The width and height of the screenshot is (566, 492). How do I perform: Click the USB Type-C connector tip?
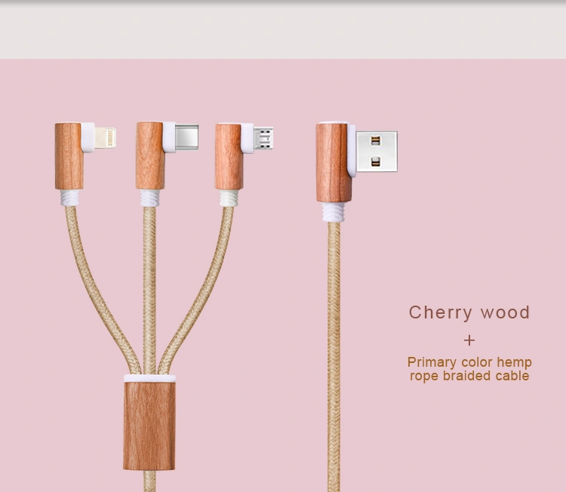click(186, 137)
